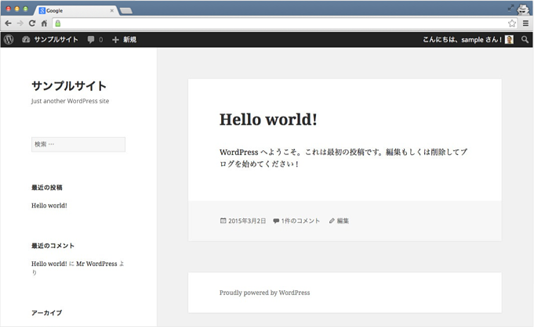Click the incognito icon in title bar
Viewport: 534px width, 327px height.
tap(523, 9)
